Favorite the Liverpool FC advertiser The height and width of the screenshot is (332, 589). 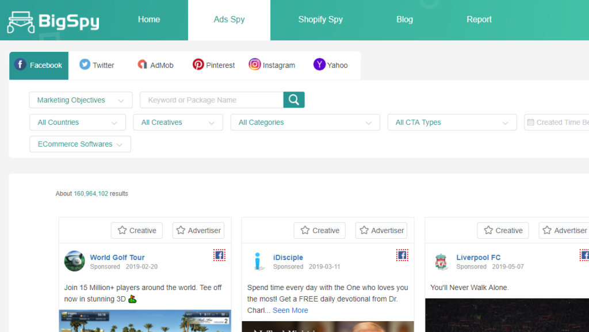tap(564, 230)
